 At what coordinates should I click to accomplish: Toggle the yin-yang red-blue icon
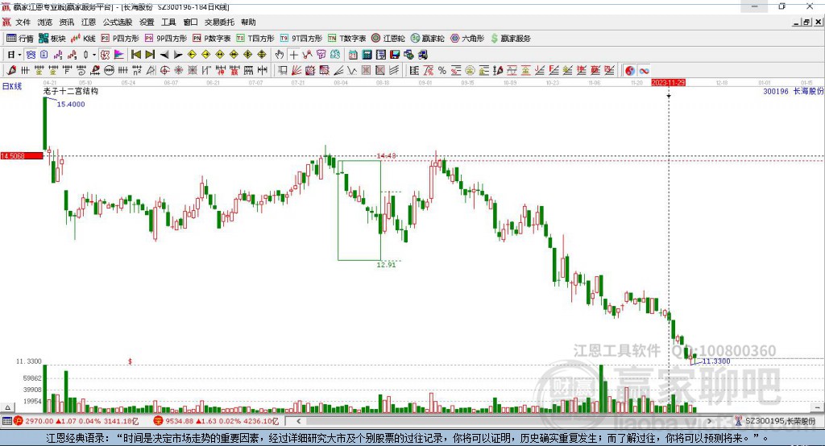pyautogui.click(x=630, y=71)
